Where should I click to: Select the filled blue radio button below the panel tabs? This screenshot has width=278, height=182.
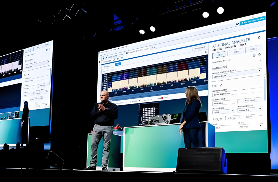pos(254,55)
